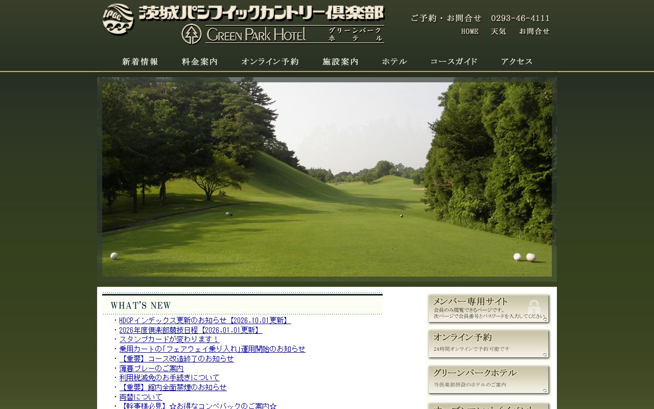Open the 新着情報 menu item

click(140, 62)
